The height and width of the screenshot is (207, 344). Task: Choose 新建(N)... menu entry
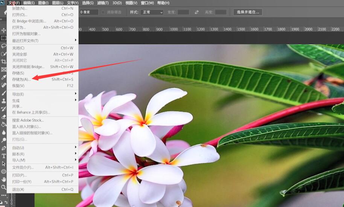pos(43,8)
